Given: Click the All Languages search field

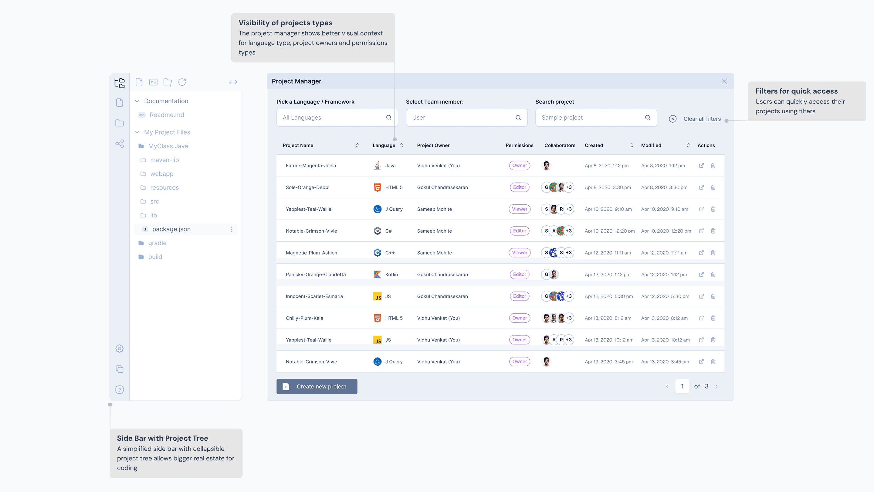Looking at the screenshot, I should [337, 118].
